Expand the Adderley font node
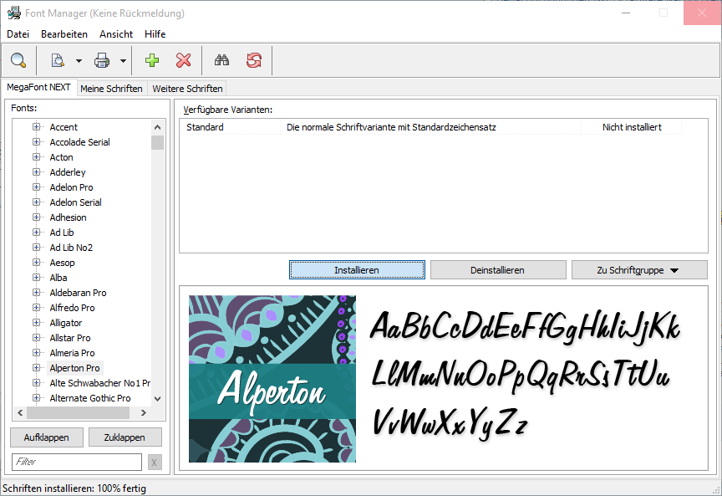Image resolution: width=722 pixels, height=496 pixels. [x=37, y=172]
